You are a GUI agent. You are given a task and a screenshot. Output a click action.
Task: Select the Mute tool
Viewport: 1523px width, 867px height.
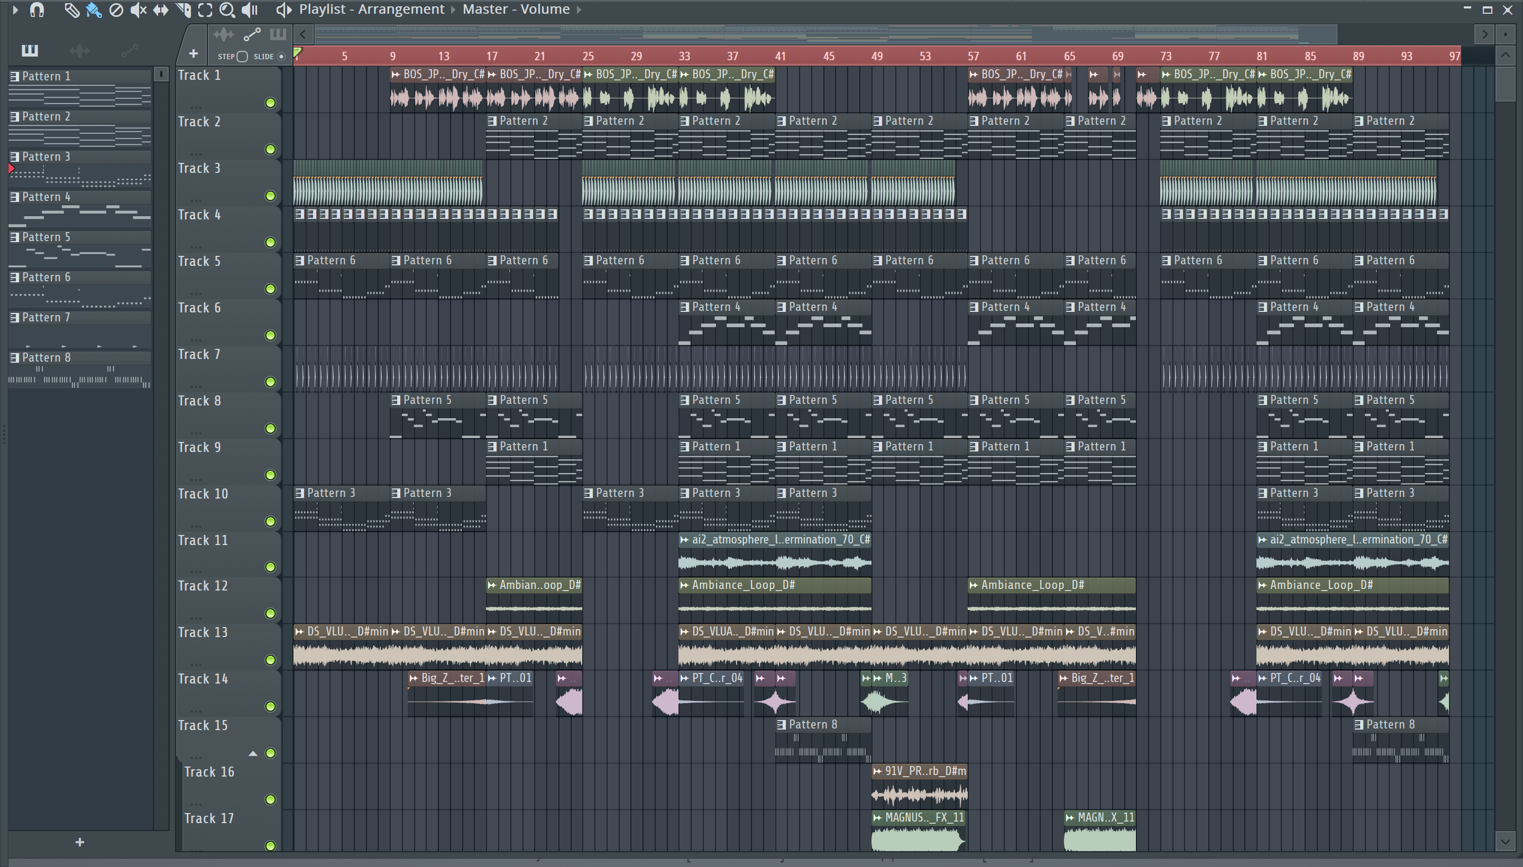138,10
